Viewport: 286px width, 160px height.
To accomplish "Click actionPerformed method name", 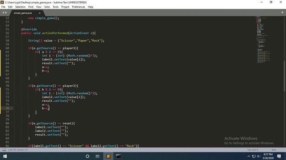I will point(55,33).
